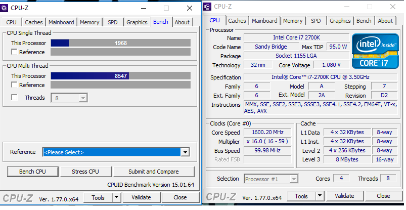The height and width of the screenshot is (210, 406).
Task: Click Tools button in left window
Action: point(98,197)
